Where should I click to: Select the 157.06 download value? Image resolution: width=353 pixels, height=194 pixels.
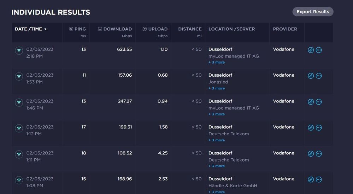pos(125,75)
